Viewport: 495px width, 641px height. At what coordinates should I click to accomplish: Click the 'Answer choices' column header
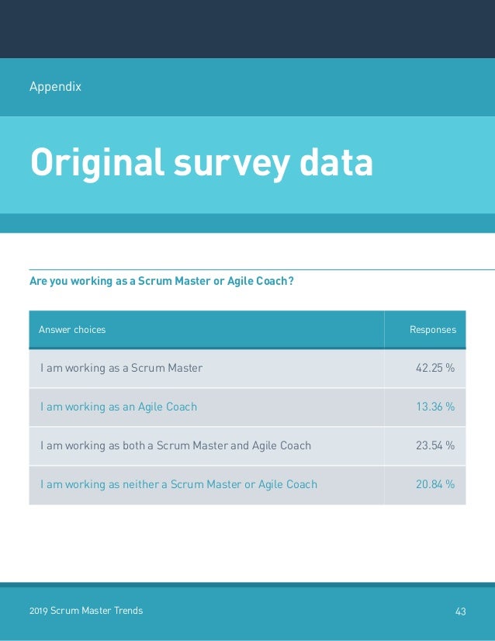point(72,330)
